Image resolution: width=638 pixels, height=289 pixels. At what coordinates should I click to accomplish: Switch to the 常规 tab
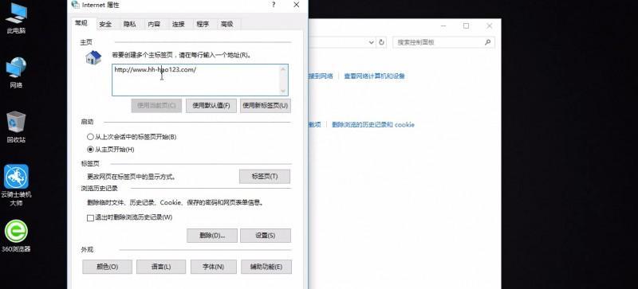point(81,24)
